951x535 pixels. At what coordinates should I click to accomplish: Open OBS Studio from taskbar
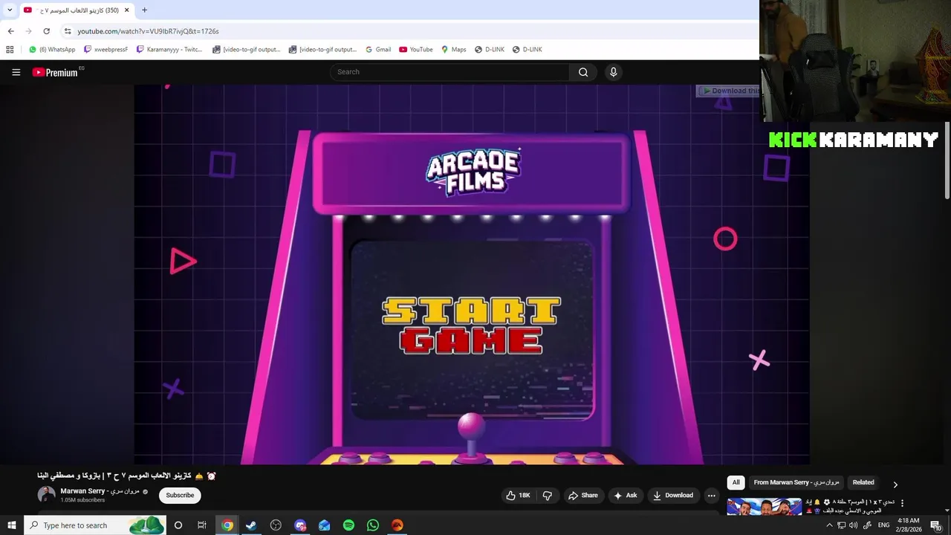tap(276, 525)
